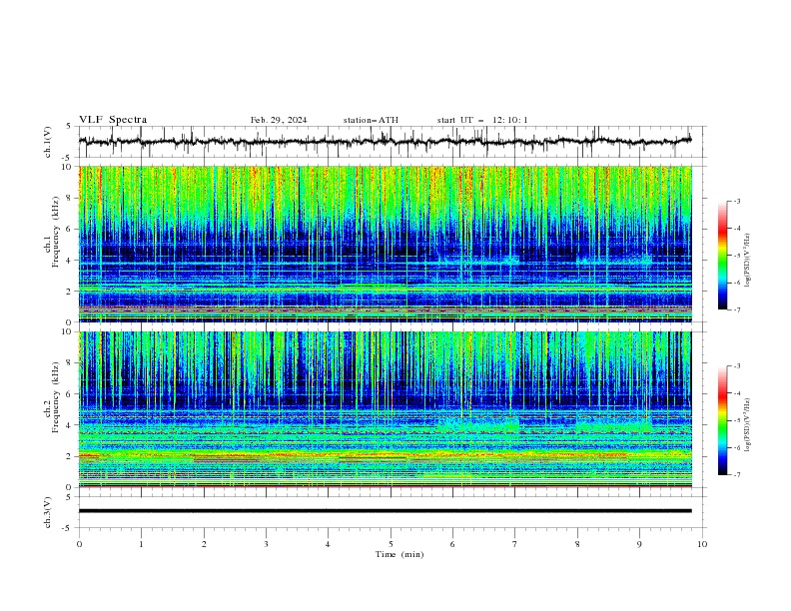Click the "start UT = 12:10:1" header text
This screenshot has width=791, height=611.
point(482,120)
